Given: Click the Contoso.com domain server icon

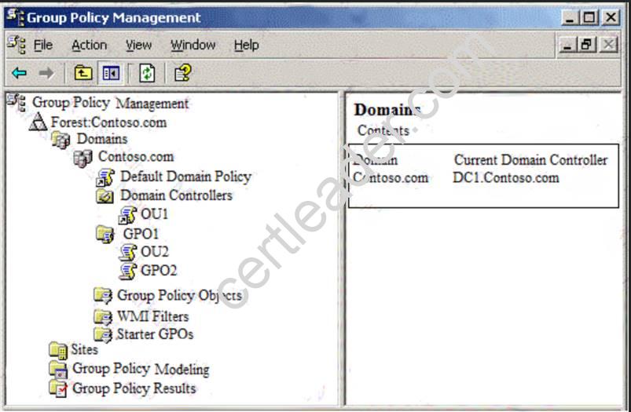Looking at the screenshot, I should (83, 158).
